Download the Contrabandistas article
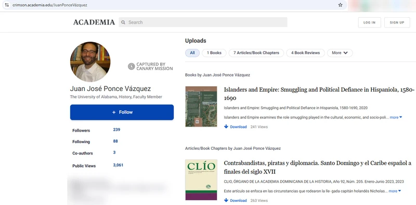 pos(238,200)
